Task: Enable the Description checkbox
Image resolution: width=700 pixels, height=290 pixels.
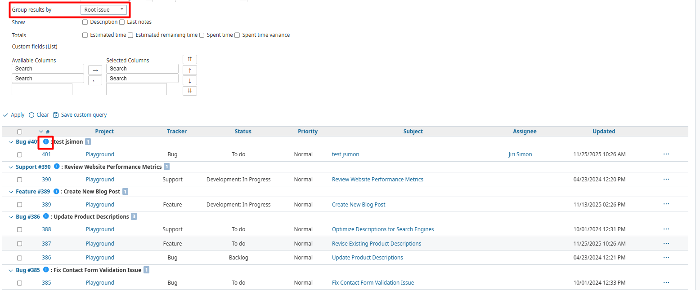Action: click(85, 22)
